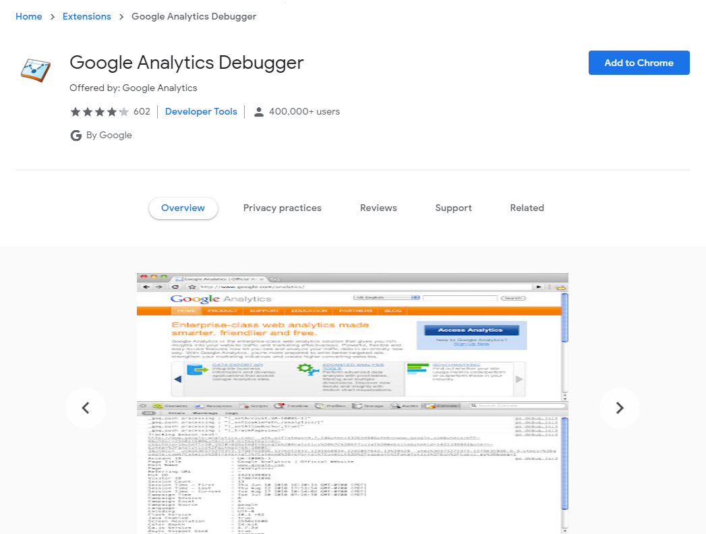Show the next screenshot with right arrow
This screenshot has width=706, height=534.
(620, 408)
